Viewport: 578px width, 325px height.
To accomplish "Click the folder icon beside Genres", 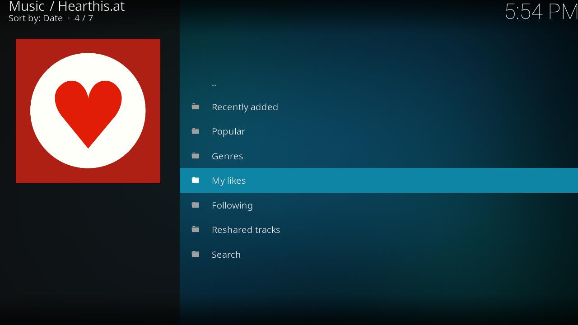I will click(x=196, y=156).
